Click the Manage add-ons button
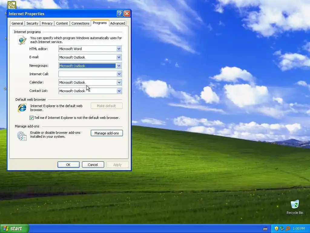 (x=107, y=133)
